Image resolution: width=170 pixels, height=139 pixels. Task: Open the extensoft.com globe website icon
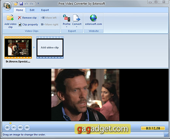pyautogui.click(x=93, y=18)
